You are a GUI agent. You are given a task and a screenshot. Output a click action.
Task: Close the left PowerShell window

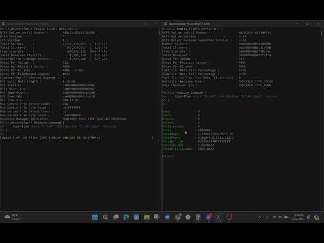point(156,24)
